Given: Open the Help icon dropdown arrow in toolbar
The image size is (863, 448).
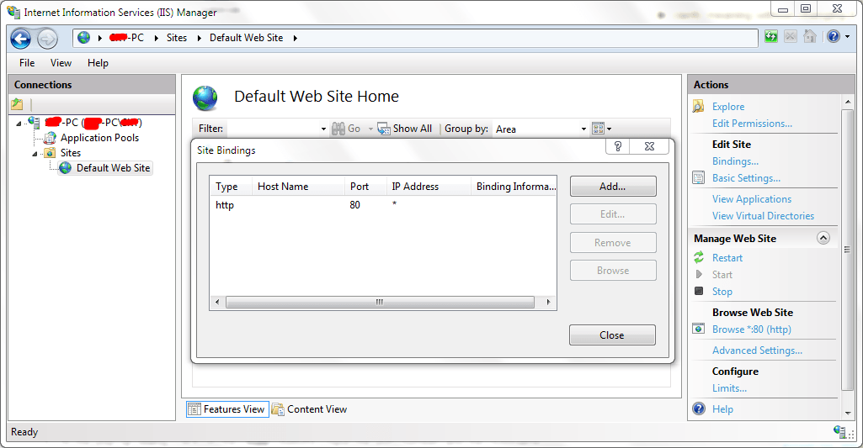Looking at the screenshot, I should pyautogui.click(x=847, y=37).
